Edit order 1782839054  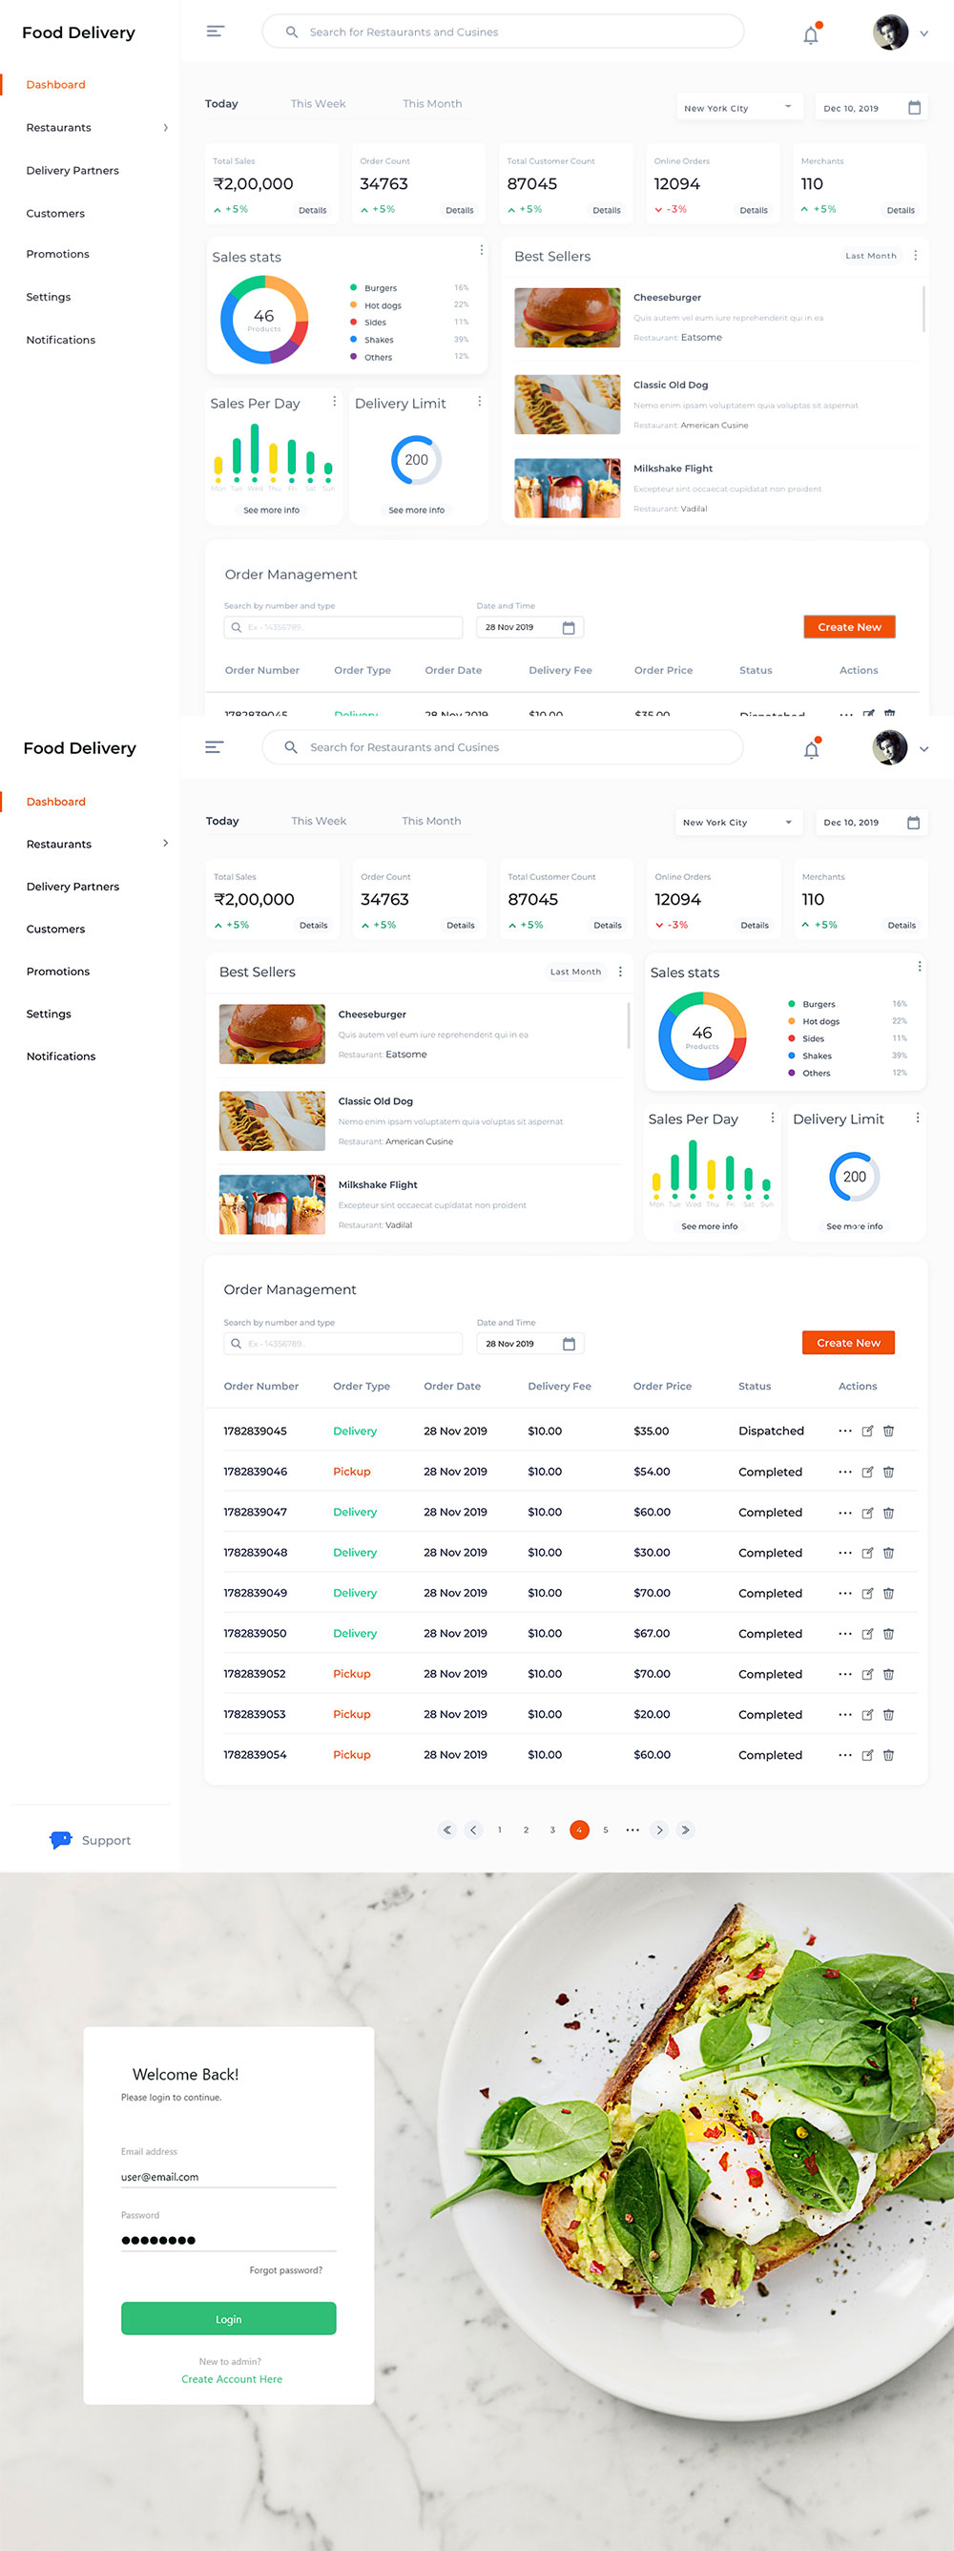[868, 1755]
